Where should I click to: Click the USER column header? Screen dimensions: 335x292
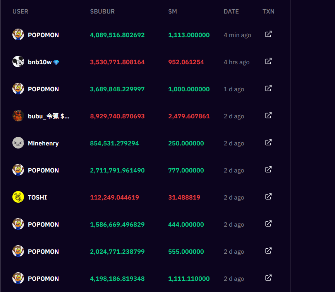20,12
